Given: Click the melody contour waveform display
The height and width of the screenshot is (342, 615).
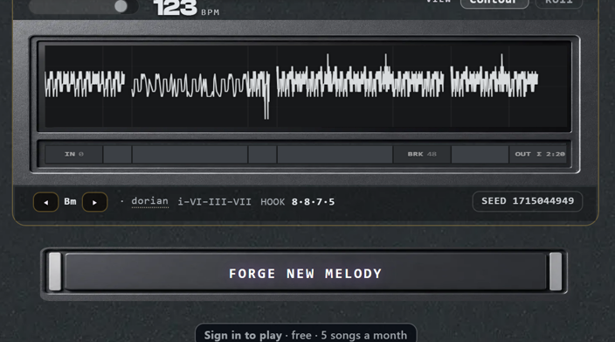Looking at the screenshot, I should [305, 87].
